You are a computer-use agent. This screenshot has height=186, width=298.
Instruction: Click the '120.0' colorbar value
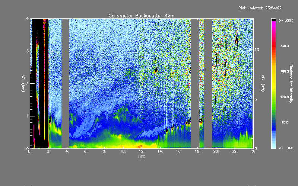pyautogui.click(x=285, y=97)
